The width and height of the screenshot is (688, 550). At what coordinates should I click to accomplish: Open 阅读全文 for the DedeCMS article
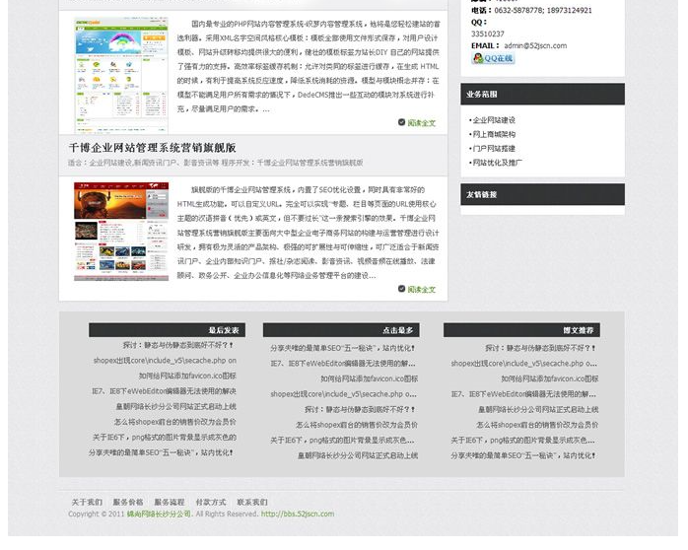[421, 123]
